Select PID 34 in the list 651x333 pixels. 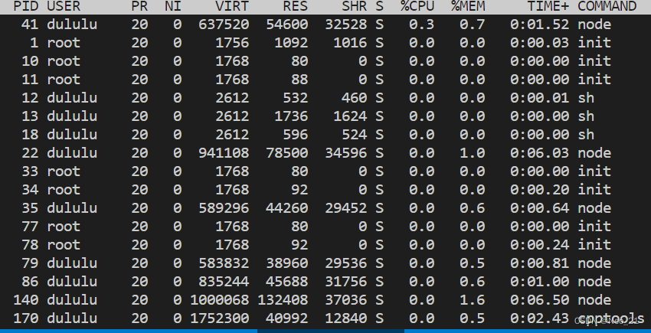[x=30, y=189]
